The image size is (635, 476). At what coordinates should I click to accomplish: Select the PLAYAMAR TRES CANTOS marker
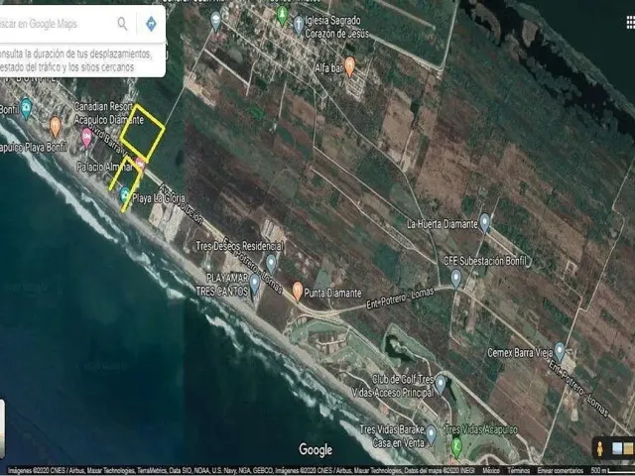[x=254, y=284]
